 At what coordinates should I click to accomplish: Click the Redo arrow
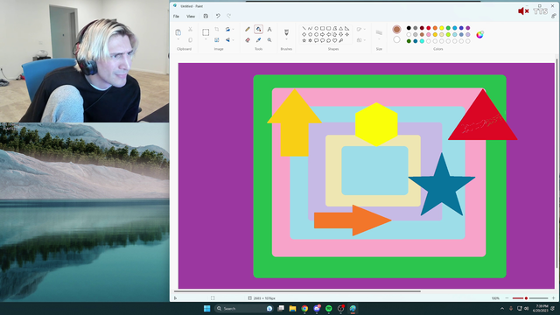[x=229, y=16]
